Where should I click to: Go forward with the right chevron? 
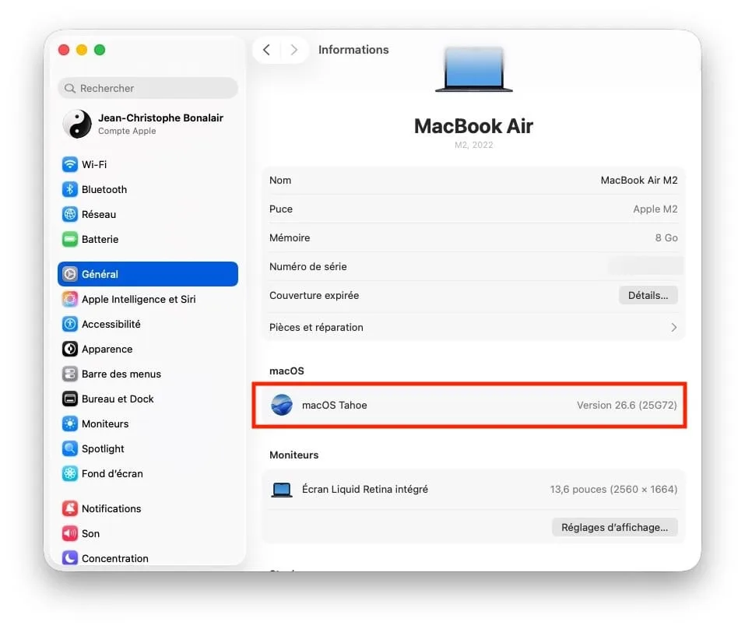[294, 50]
